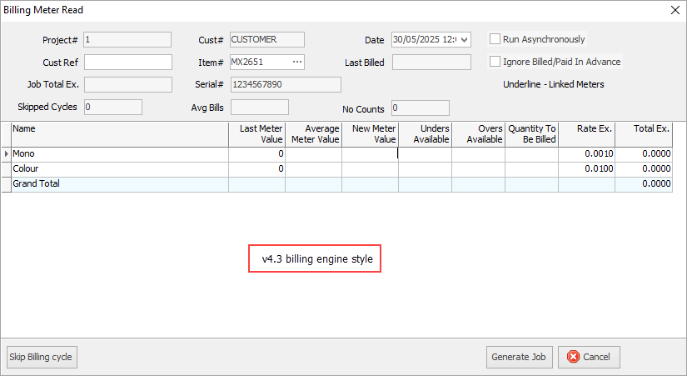Click the Total Ex. column header

pos(644,134)
